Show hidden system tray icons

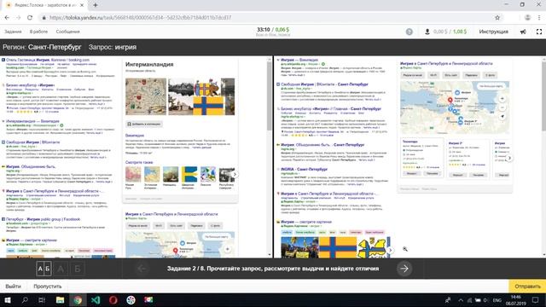pos(461,300)
